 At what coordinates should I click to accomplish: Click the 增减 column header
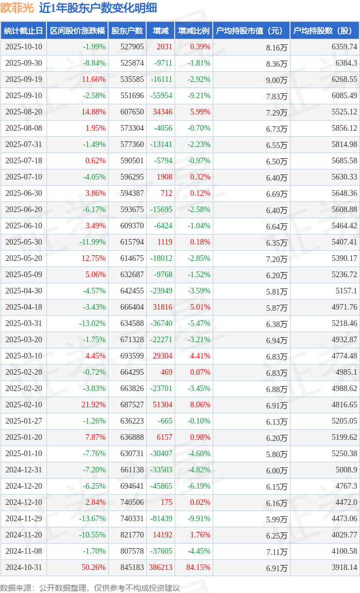[161, 31]
